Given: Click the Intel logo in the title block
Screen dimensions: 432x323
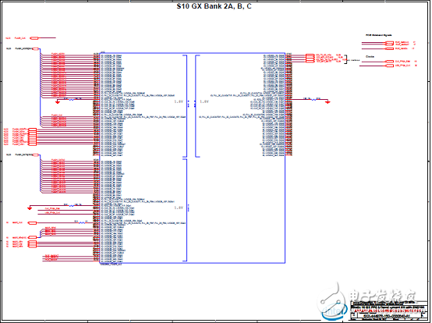Looking at the screenshot, I should click(x=334, y=311).
